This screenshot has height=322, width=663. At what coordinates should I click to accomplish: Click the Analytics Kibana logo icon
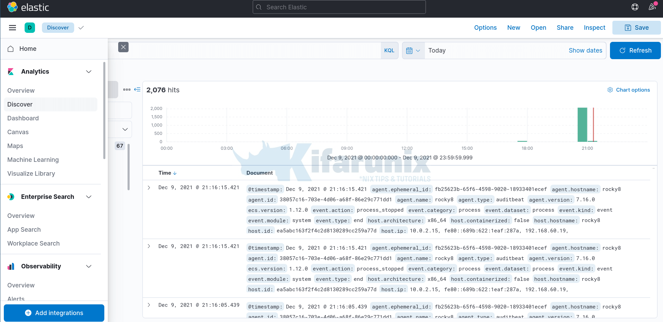pos(11,72)
